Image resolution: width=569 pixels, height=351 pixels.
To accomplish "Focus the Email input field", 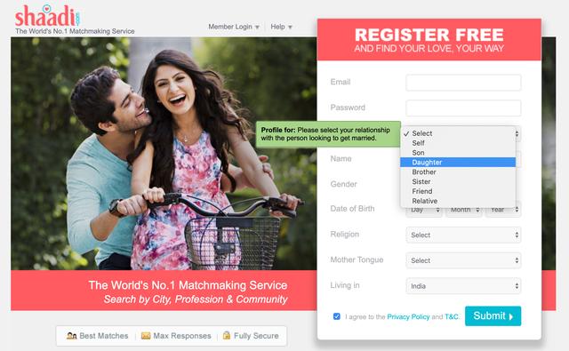I will (463, 83).
